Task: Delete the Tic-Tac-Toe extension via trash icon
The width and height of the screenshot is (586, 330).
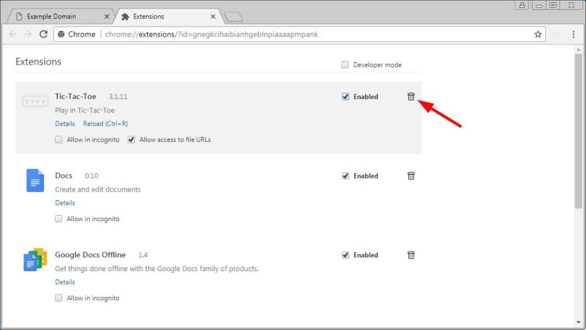Action: [411, 96]
